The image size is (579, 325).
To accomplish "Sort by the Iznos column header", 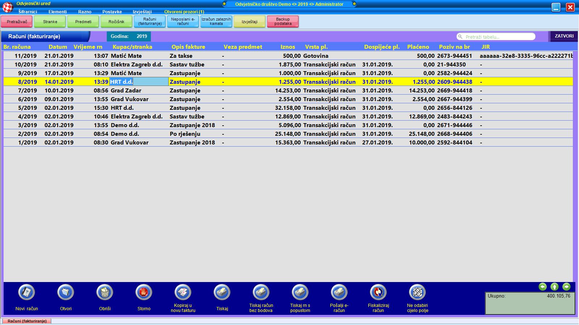I will [x=287, y=47].
